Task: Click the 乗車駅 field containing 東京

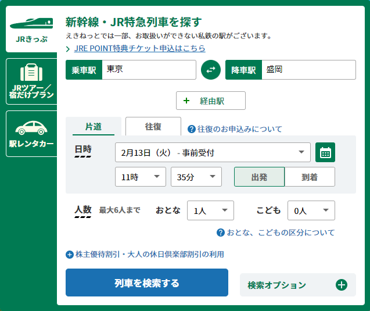Action: 149,70
